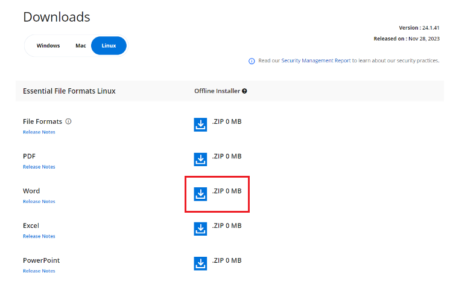
Task: View Excel Release Notes
Action: point(39,236)
